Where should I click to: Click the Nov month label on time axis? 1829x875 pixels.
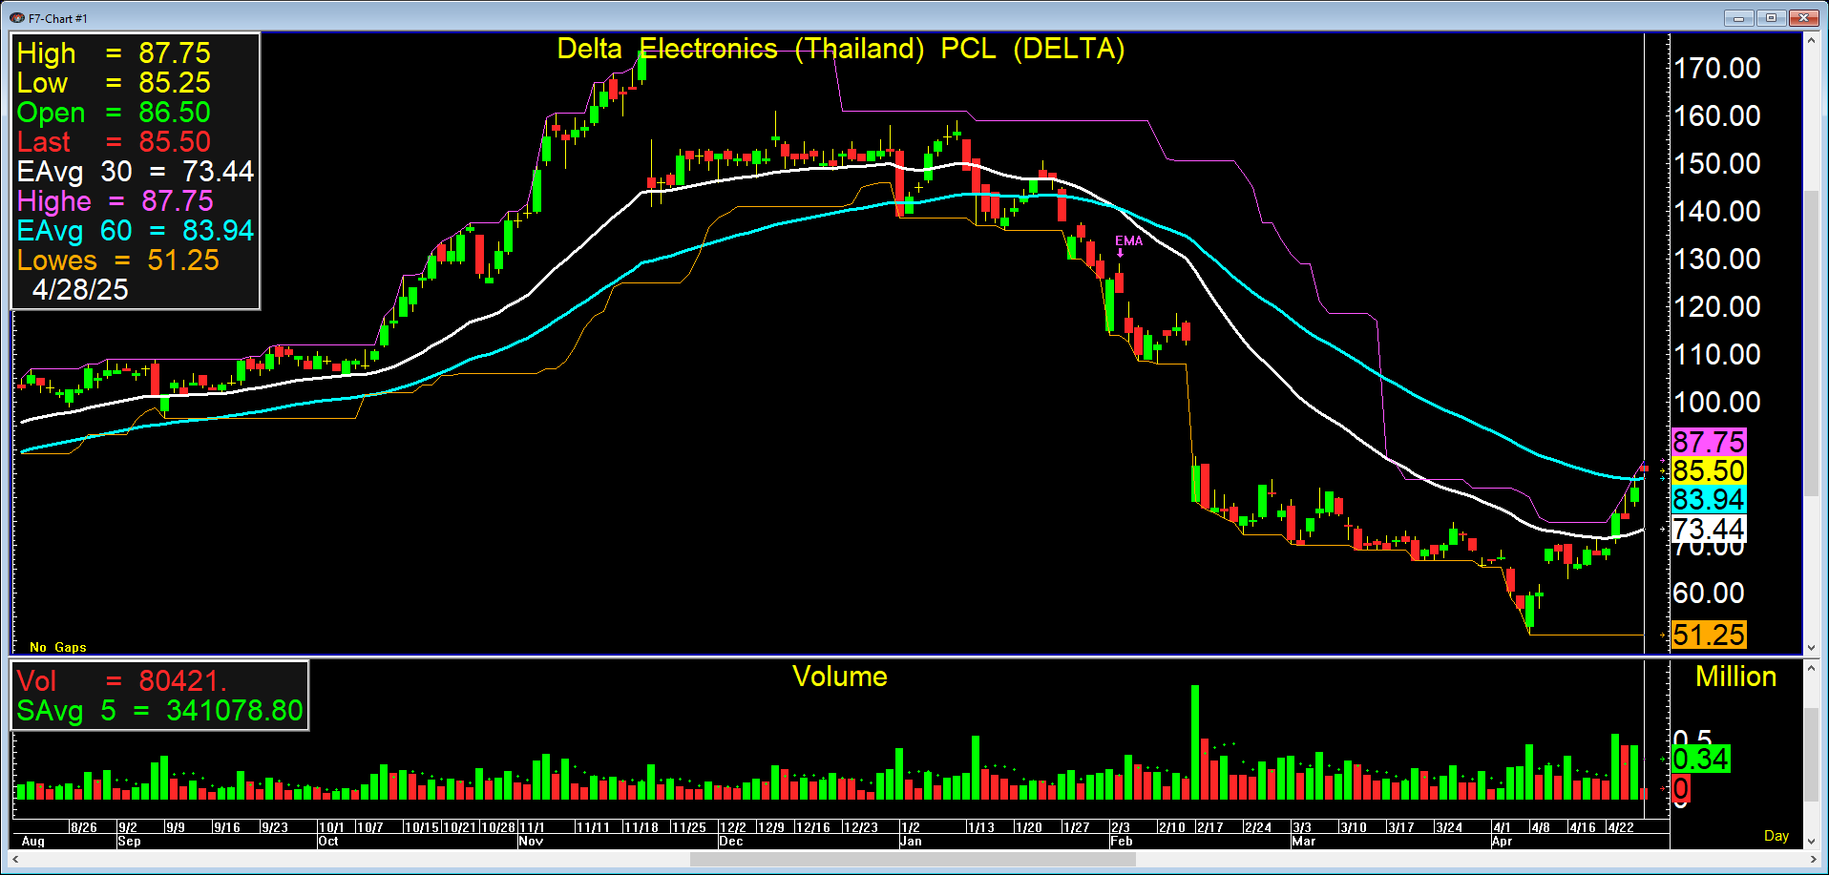coord(531,842)
